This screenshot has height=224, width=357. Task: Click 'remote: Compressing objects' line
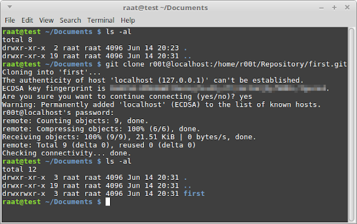[x=101, y=129]
